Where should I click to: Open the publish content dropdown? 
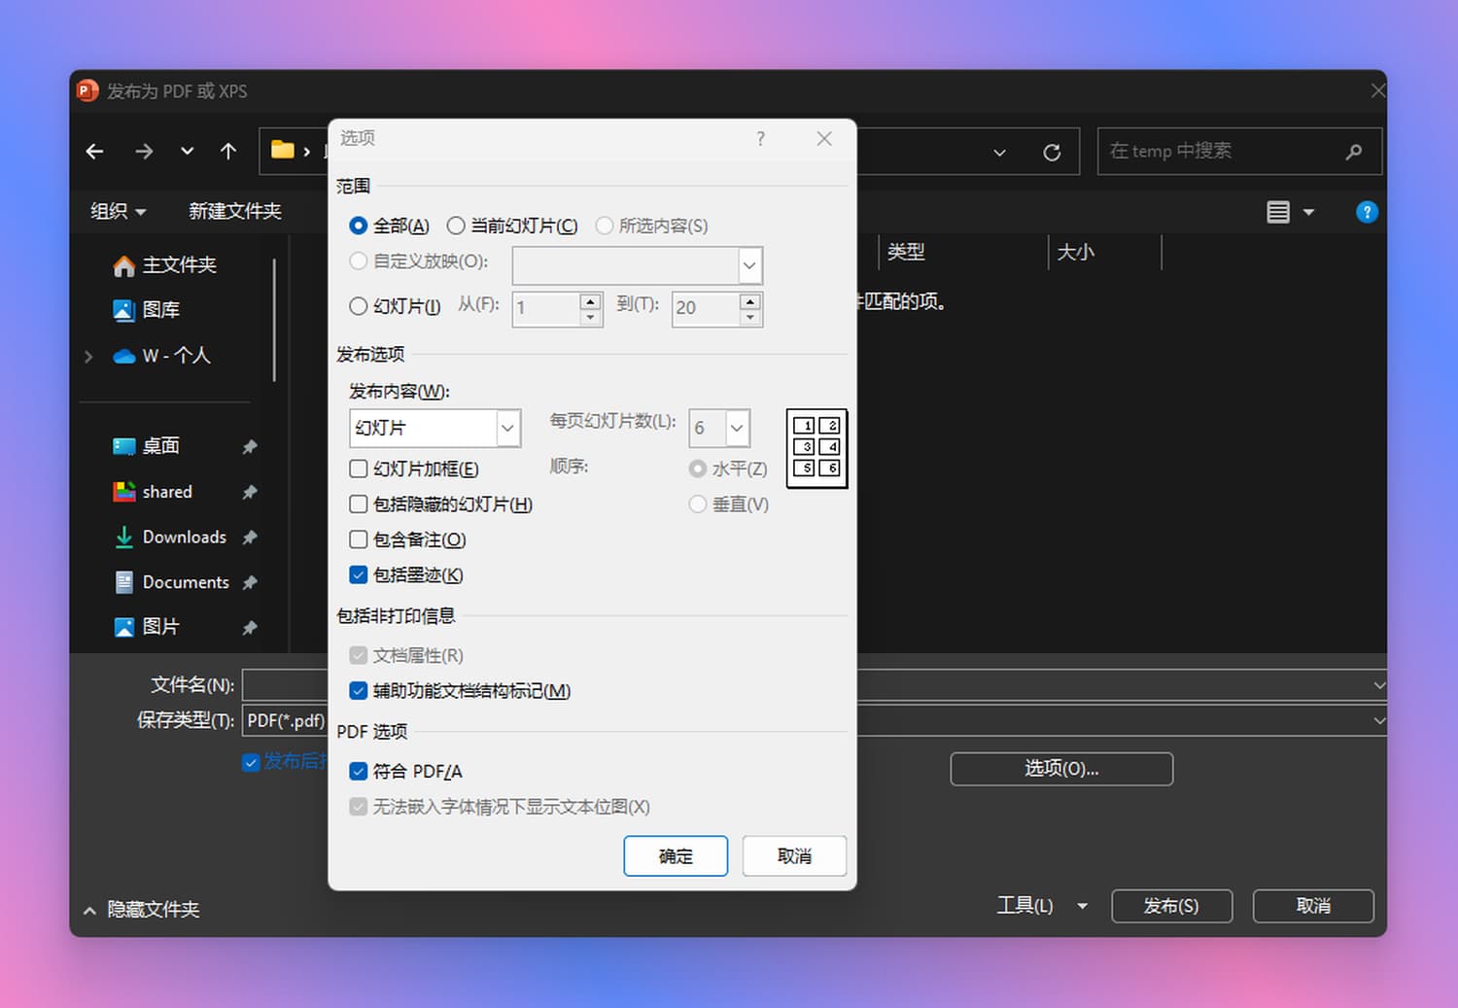click(x=507, y=428)
